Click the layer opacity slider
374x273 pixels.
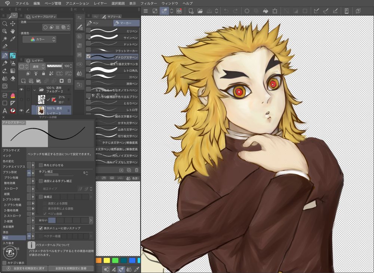55,66
